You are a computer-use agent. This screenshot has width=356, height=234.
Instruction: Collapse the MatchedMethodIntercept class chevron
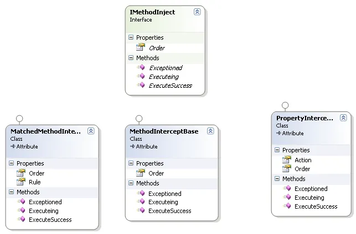tap(91, 131)
